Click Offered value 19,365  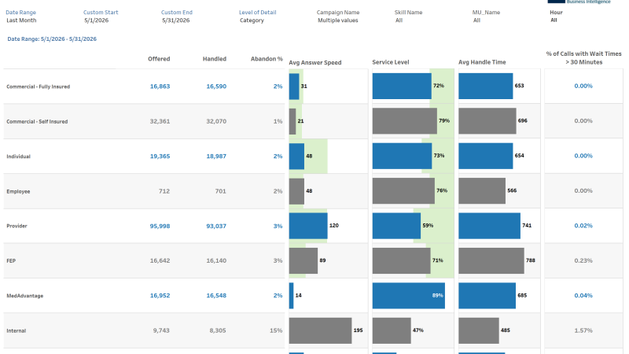click(160, 156)
